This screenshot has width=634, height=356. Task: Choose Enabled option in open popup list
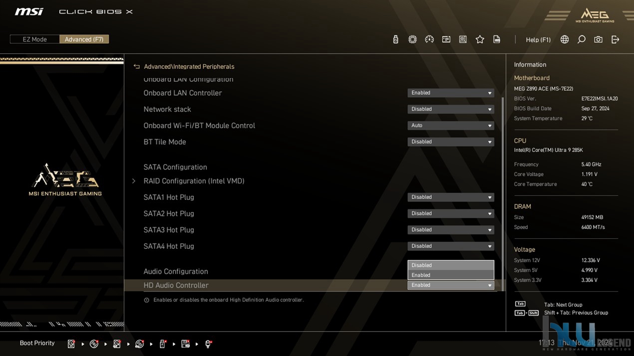[x=451, y=275]
